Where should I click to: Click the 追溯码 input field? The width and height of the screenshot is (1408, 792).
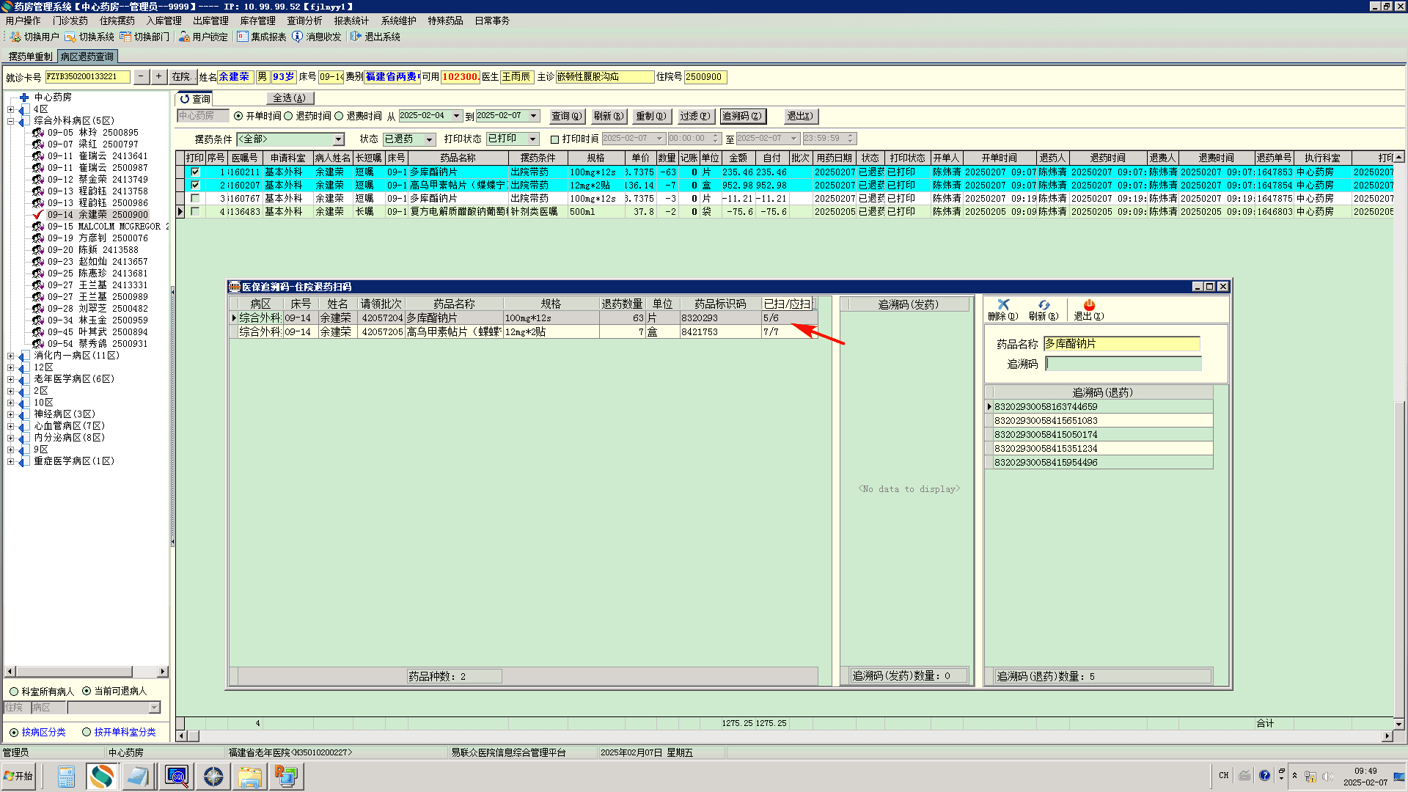[x=1123, y=364]
